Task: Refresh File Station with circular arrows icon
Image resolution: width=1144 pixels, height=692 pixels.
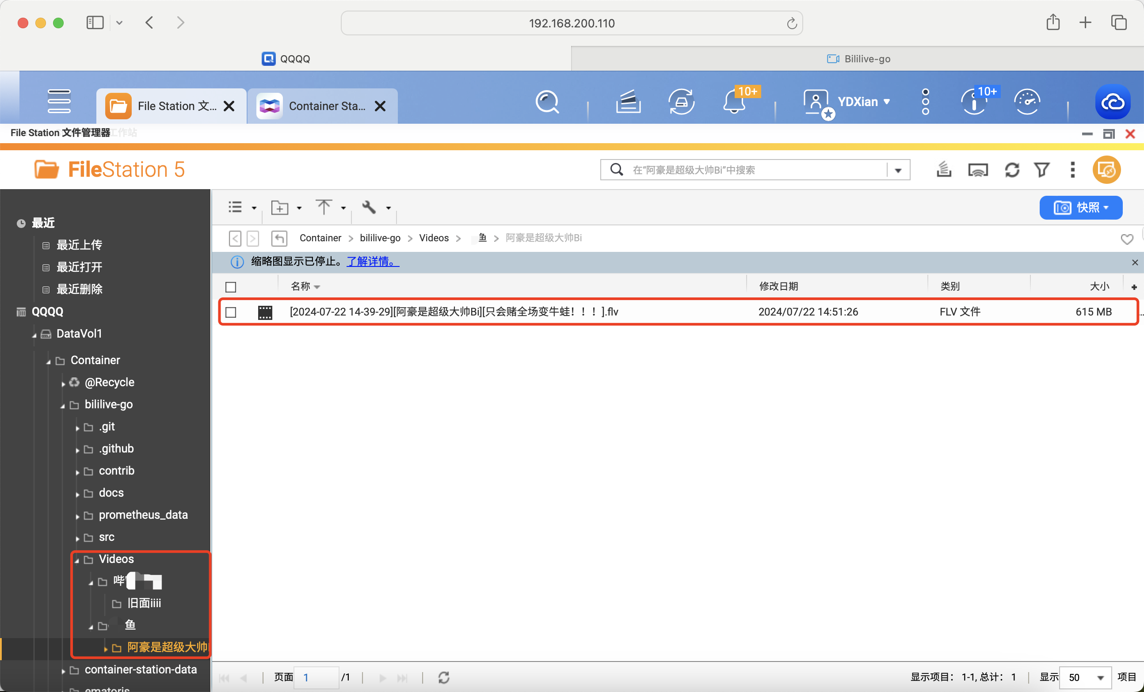Action: [x=1012, y=170]
